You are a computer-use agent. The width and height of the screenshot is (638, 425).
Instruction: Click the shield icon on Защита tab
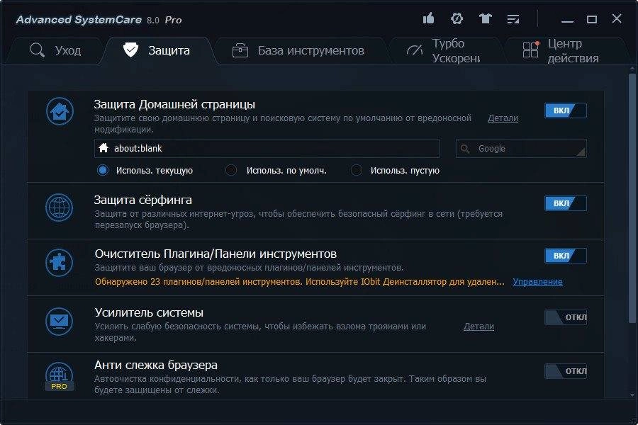[130, 50]
